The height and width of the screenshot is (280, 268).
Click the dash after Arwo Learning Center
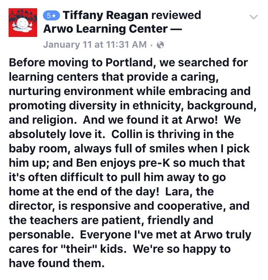click(x=176, y=29)
